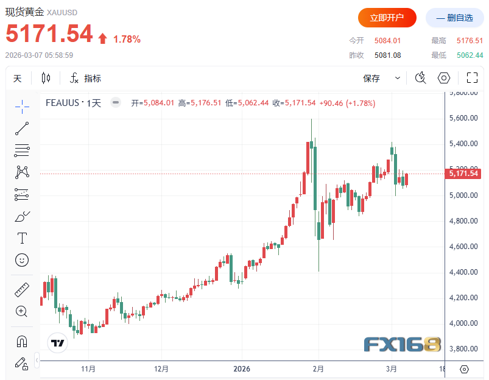Open the emoji sticker tool
Viewport: 489px width, 380px height.
click(x=22, y=260)
